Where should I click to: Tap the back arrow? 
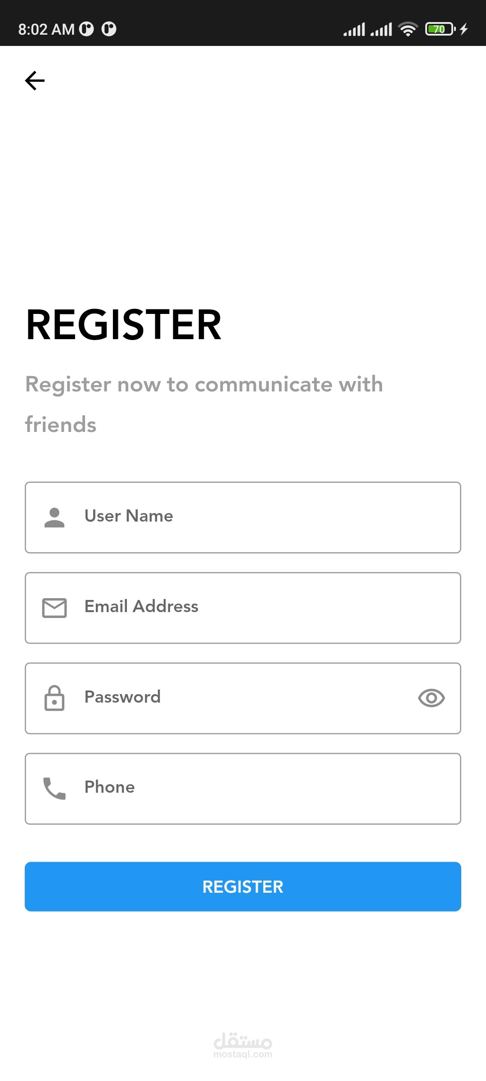pos(35,81)
